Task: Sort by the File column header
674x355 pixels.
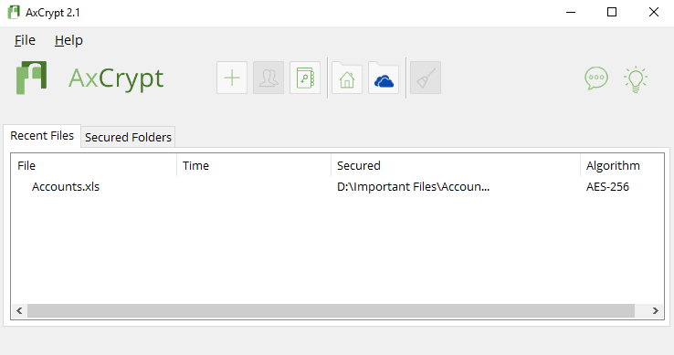Action: pos(93,165)
